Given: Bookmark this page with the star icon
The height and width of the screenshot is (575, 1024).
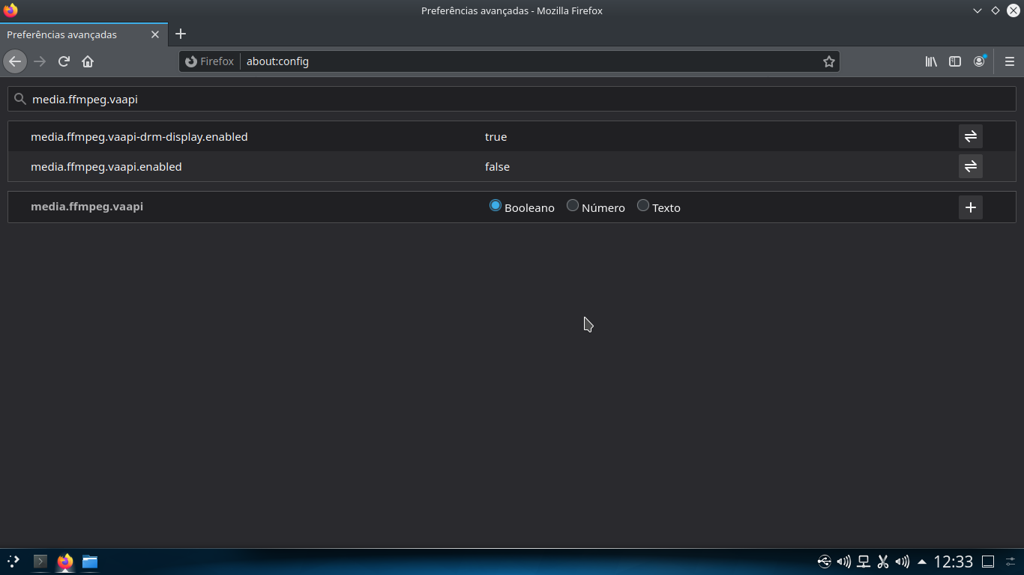Looking at the screenshot, I should (829, 61).
